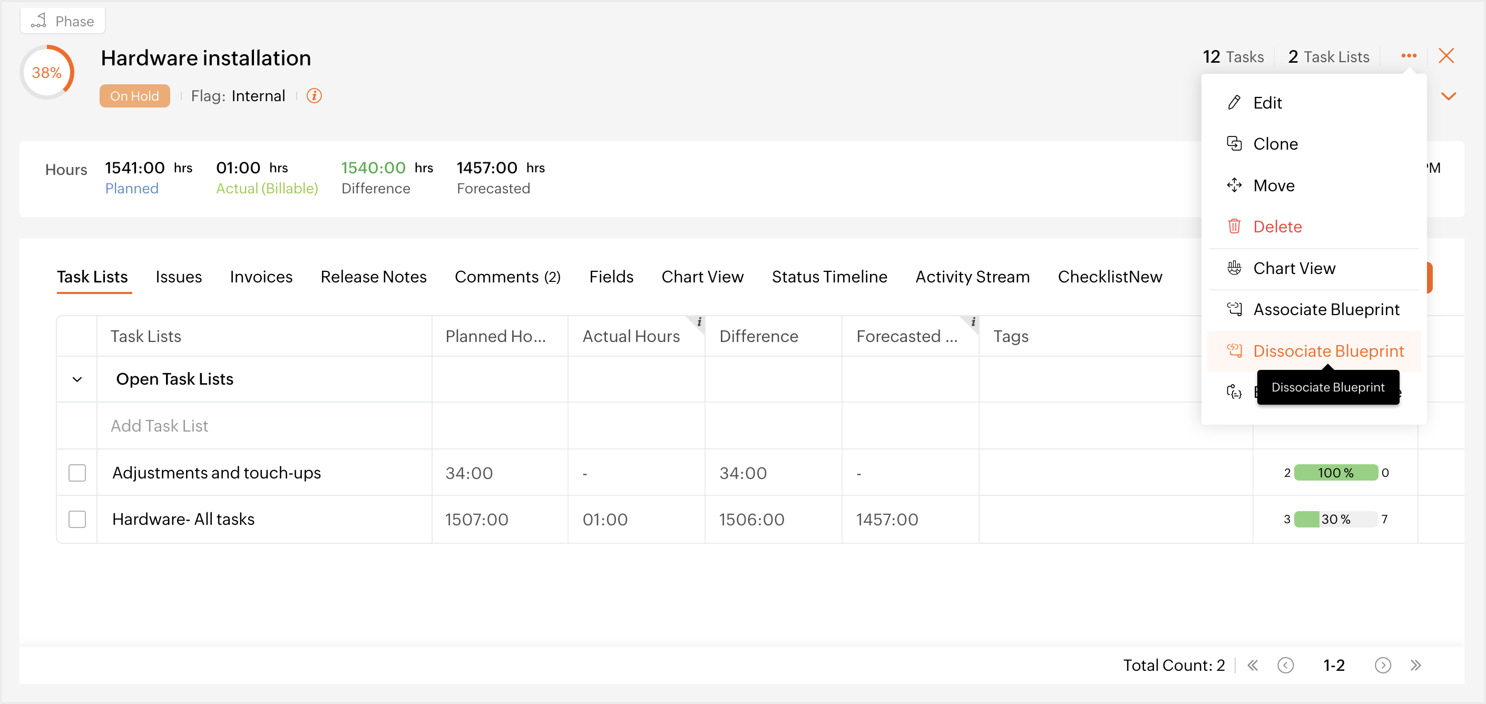Switch to the Release Notes tab
Image resolution: width=1486 pixels, height=704 pixels.
coord(373,277)
